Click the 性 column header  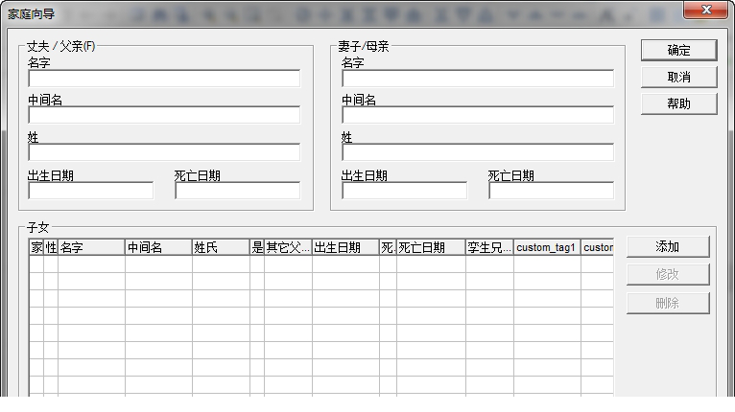pyautogui.click(x=51, y=247)
